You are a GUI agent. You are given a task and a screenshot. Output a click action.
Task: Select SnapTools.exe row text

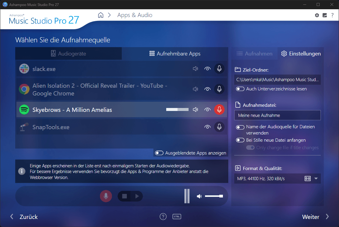coord(51,127)
